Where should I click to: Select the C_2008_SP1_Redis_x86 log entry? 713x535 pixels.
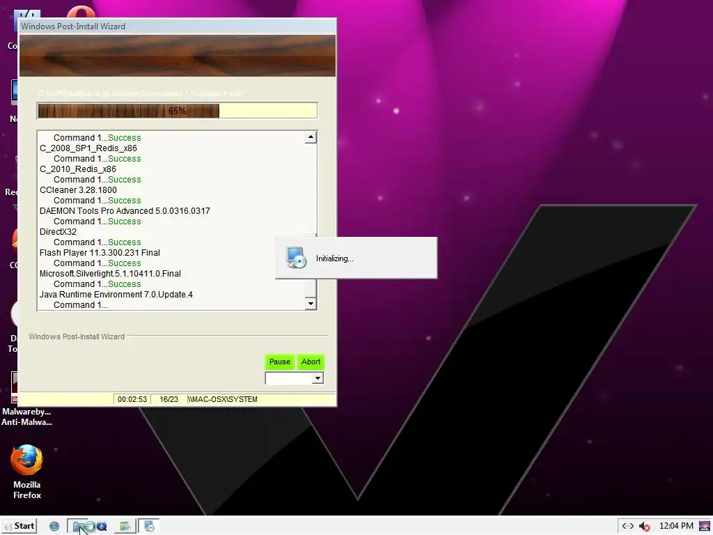click(x=88, y=148)
